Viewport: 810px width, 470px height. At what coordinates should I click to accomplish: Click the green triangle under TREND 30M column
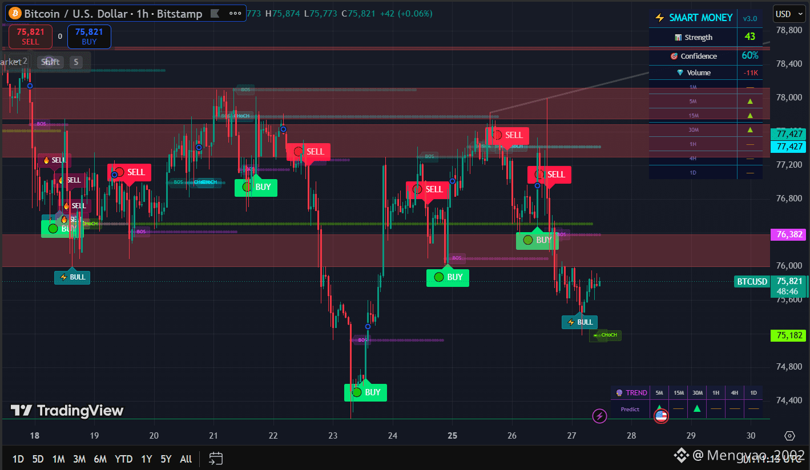coord(697,408)
